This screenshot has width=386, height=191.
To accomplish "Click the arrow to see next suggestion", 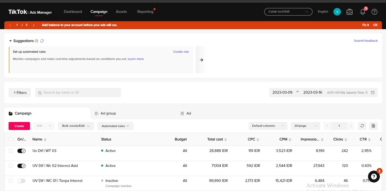I will pos(201,60).
